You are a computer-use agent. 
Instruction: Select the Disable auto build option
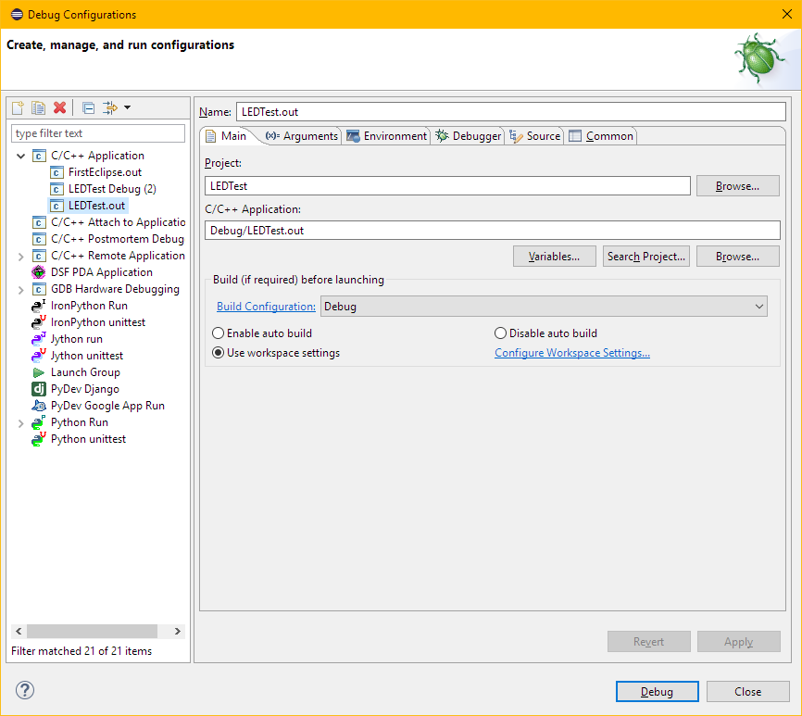(x=501, y=333)
